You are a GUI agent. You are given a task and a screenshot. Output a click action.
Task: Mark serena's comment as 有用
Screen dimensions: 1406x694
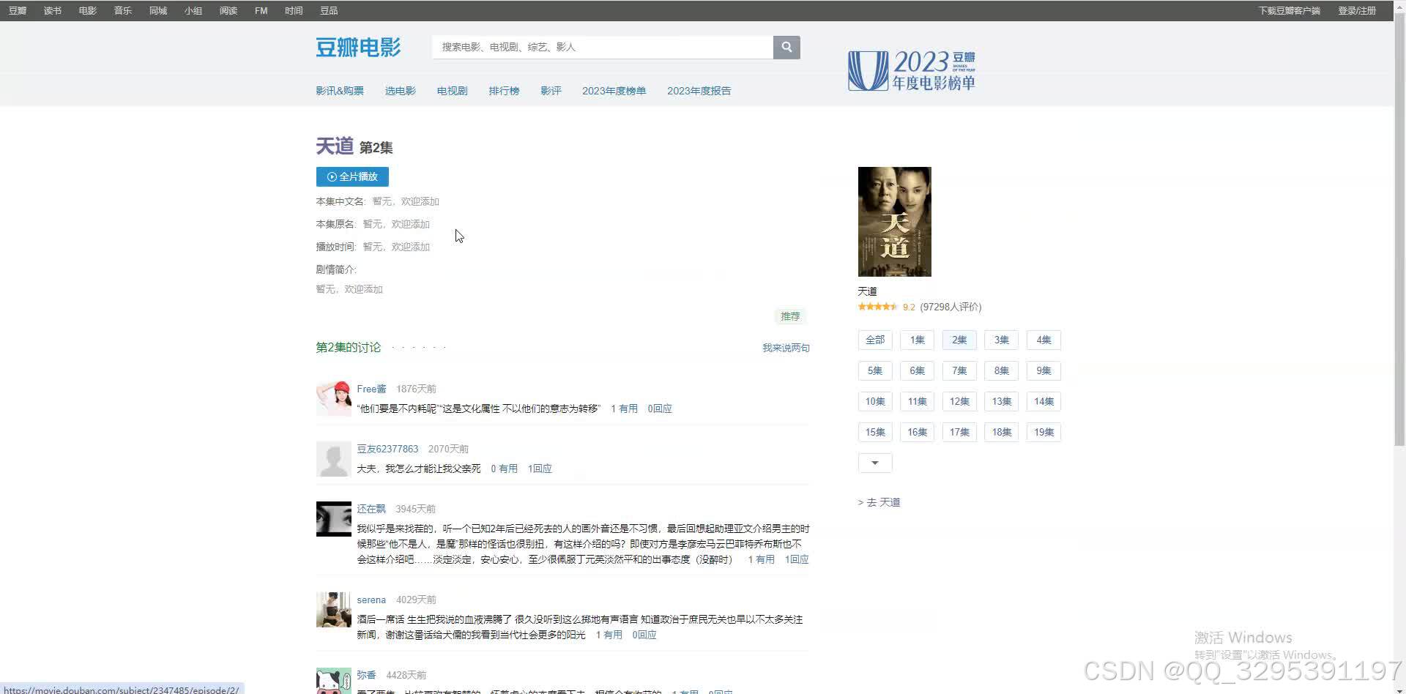point(609,635)
